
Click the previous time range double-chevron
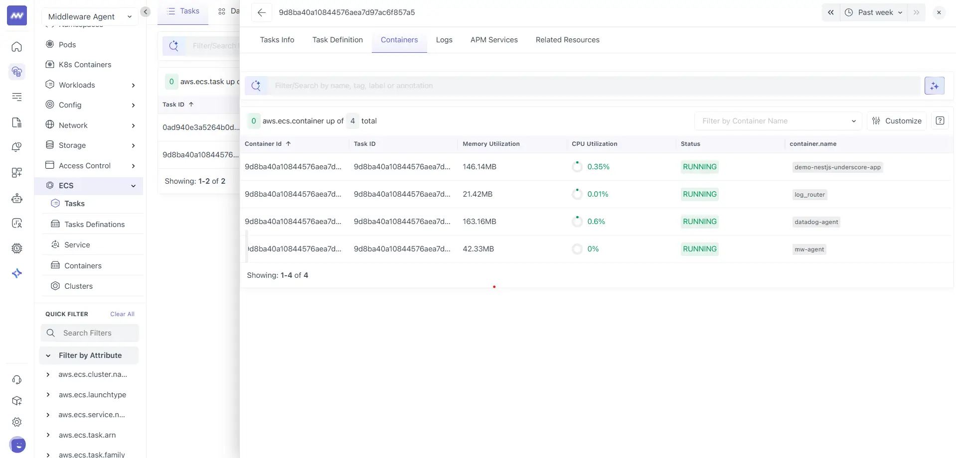coord(830,12)
